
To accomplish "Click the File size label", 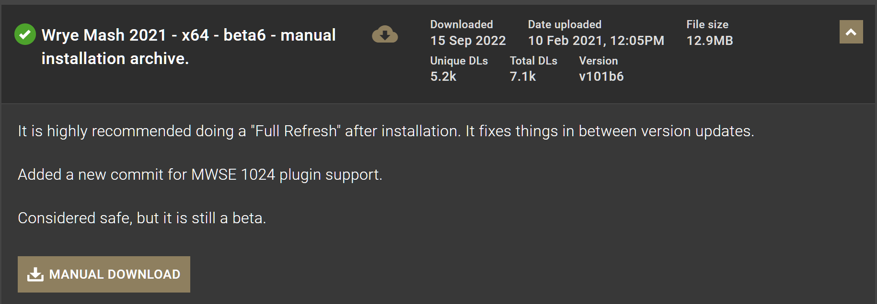I will (x=707, y=24).
